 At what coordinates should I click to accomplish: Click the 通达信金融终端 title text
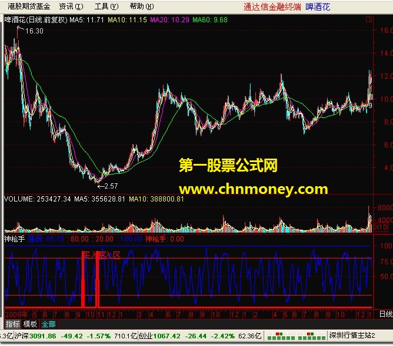[272, 7]
